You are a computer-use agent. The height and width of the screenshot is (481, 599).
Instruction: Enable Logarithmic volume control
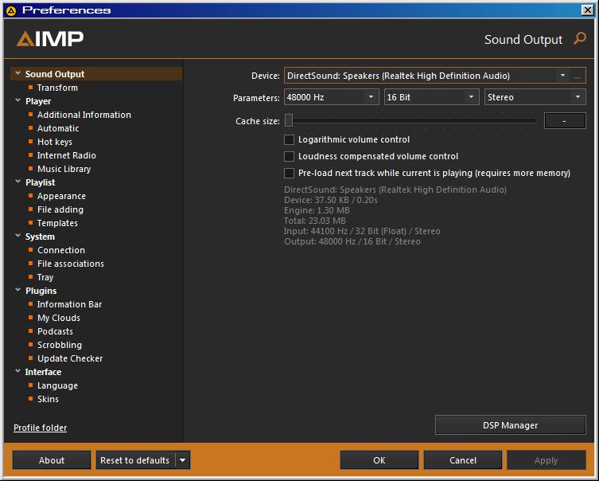tap(290, 139)
